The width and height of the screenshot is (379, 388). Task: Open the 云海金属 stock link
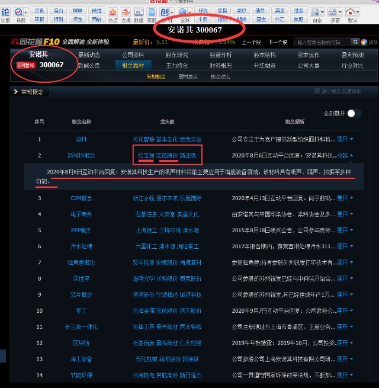click(x=143, y=311)
